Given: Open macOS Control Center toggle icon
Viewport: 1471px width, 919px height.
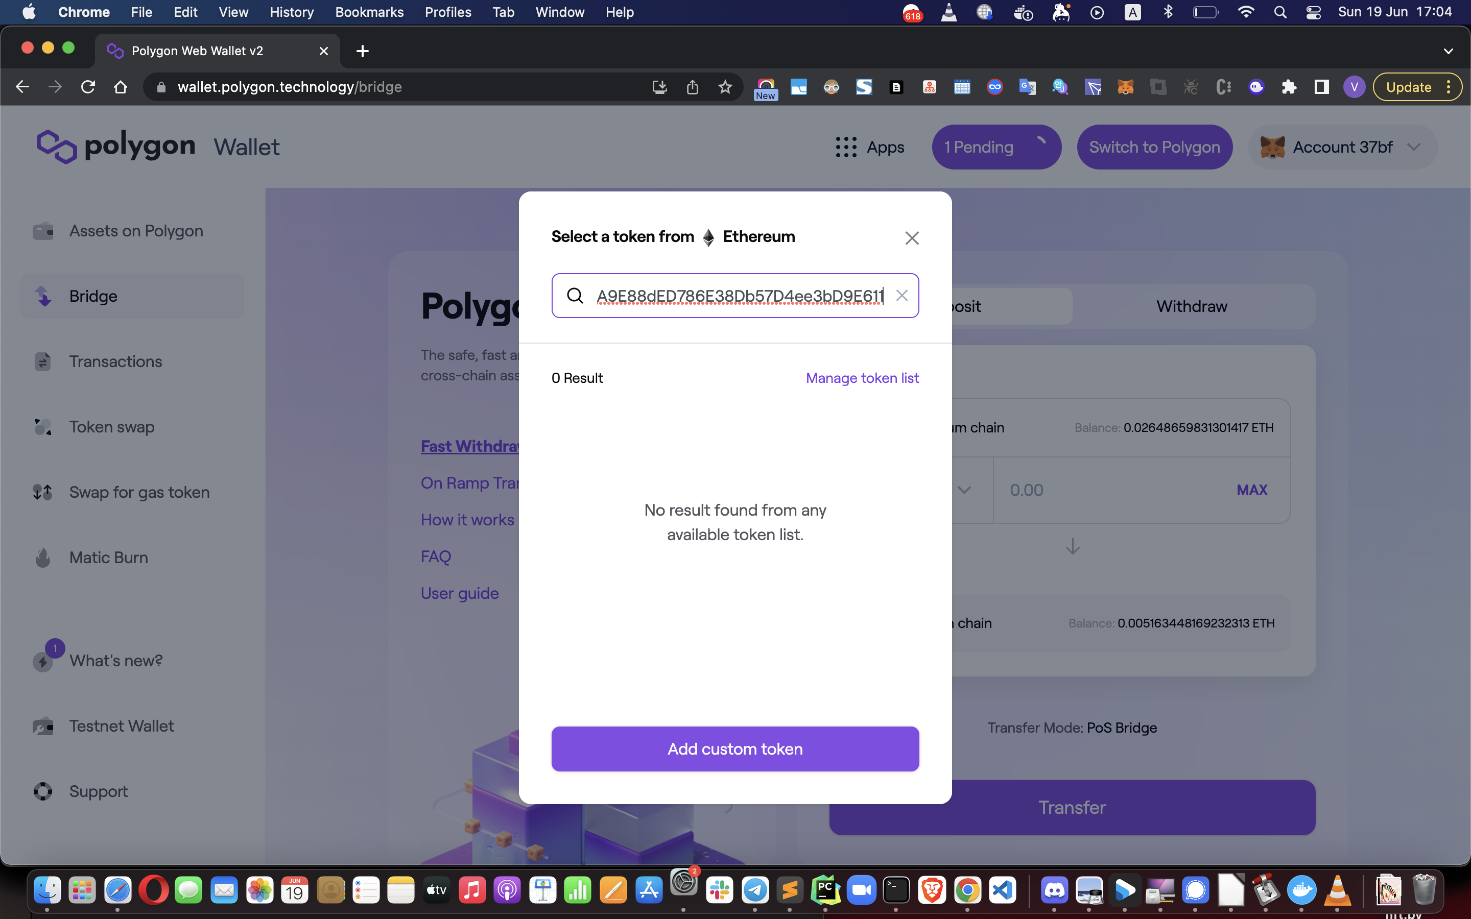Looking at the screenshot, I should 1313,12.
